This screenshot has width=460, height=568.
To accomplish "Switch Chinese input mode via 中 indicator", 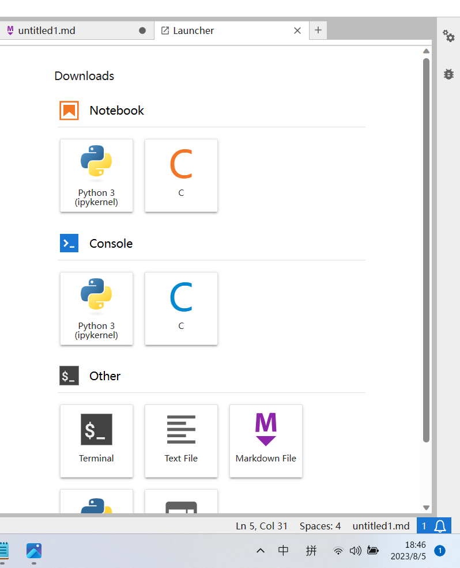I will [283, 550].
